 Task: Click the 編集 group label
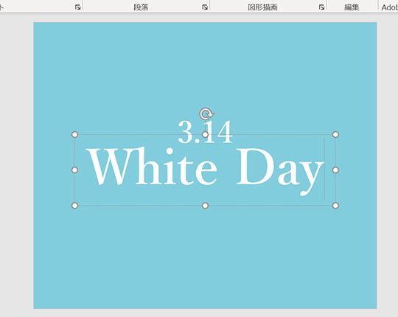point(352,7)
